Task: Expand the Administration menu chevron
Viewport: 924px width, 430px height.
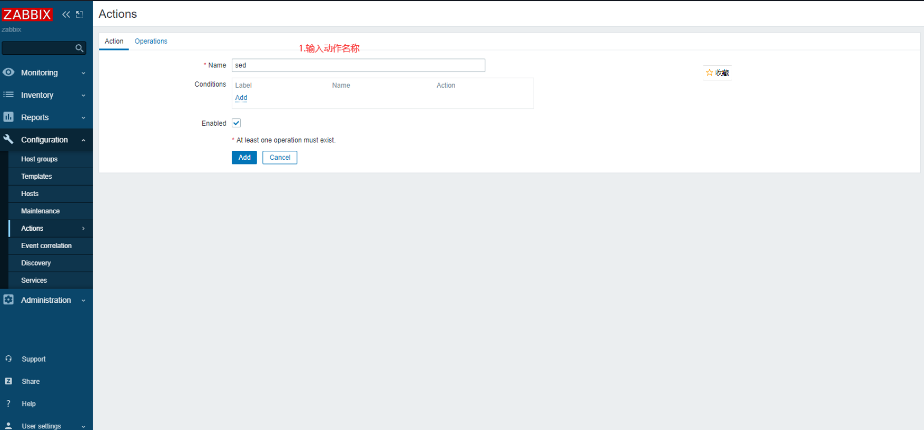Action: point(83,301)
